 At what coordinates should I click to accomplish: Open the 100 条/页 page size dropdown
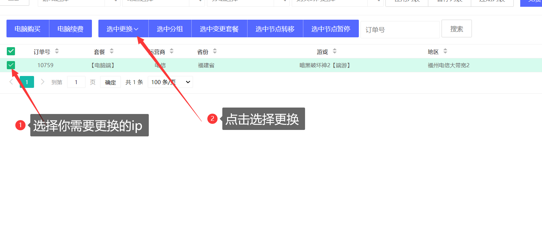tap(170, 82)
